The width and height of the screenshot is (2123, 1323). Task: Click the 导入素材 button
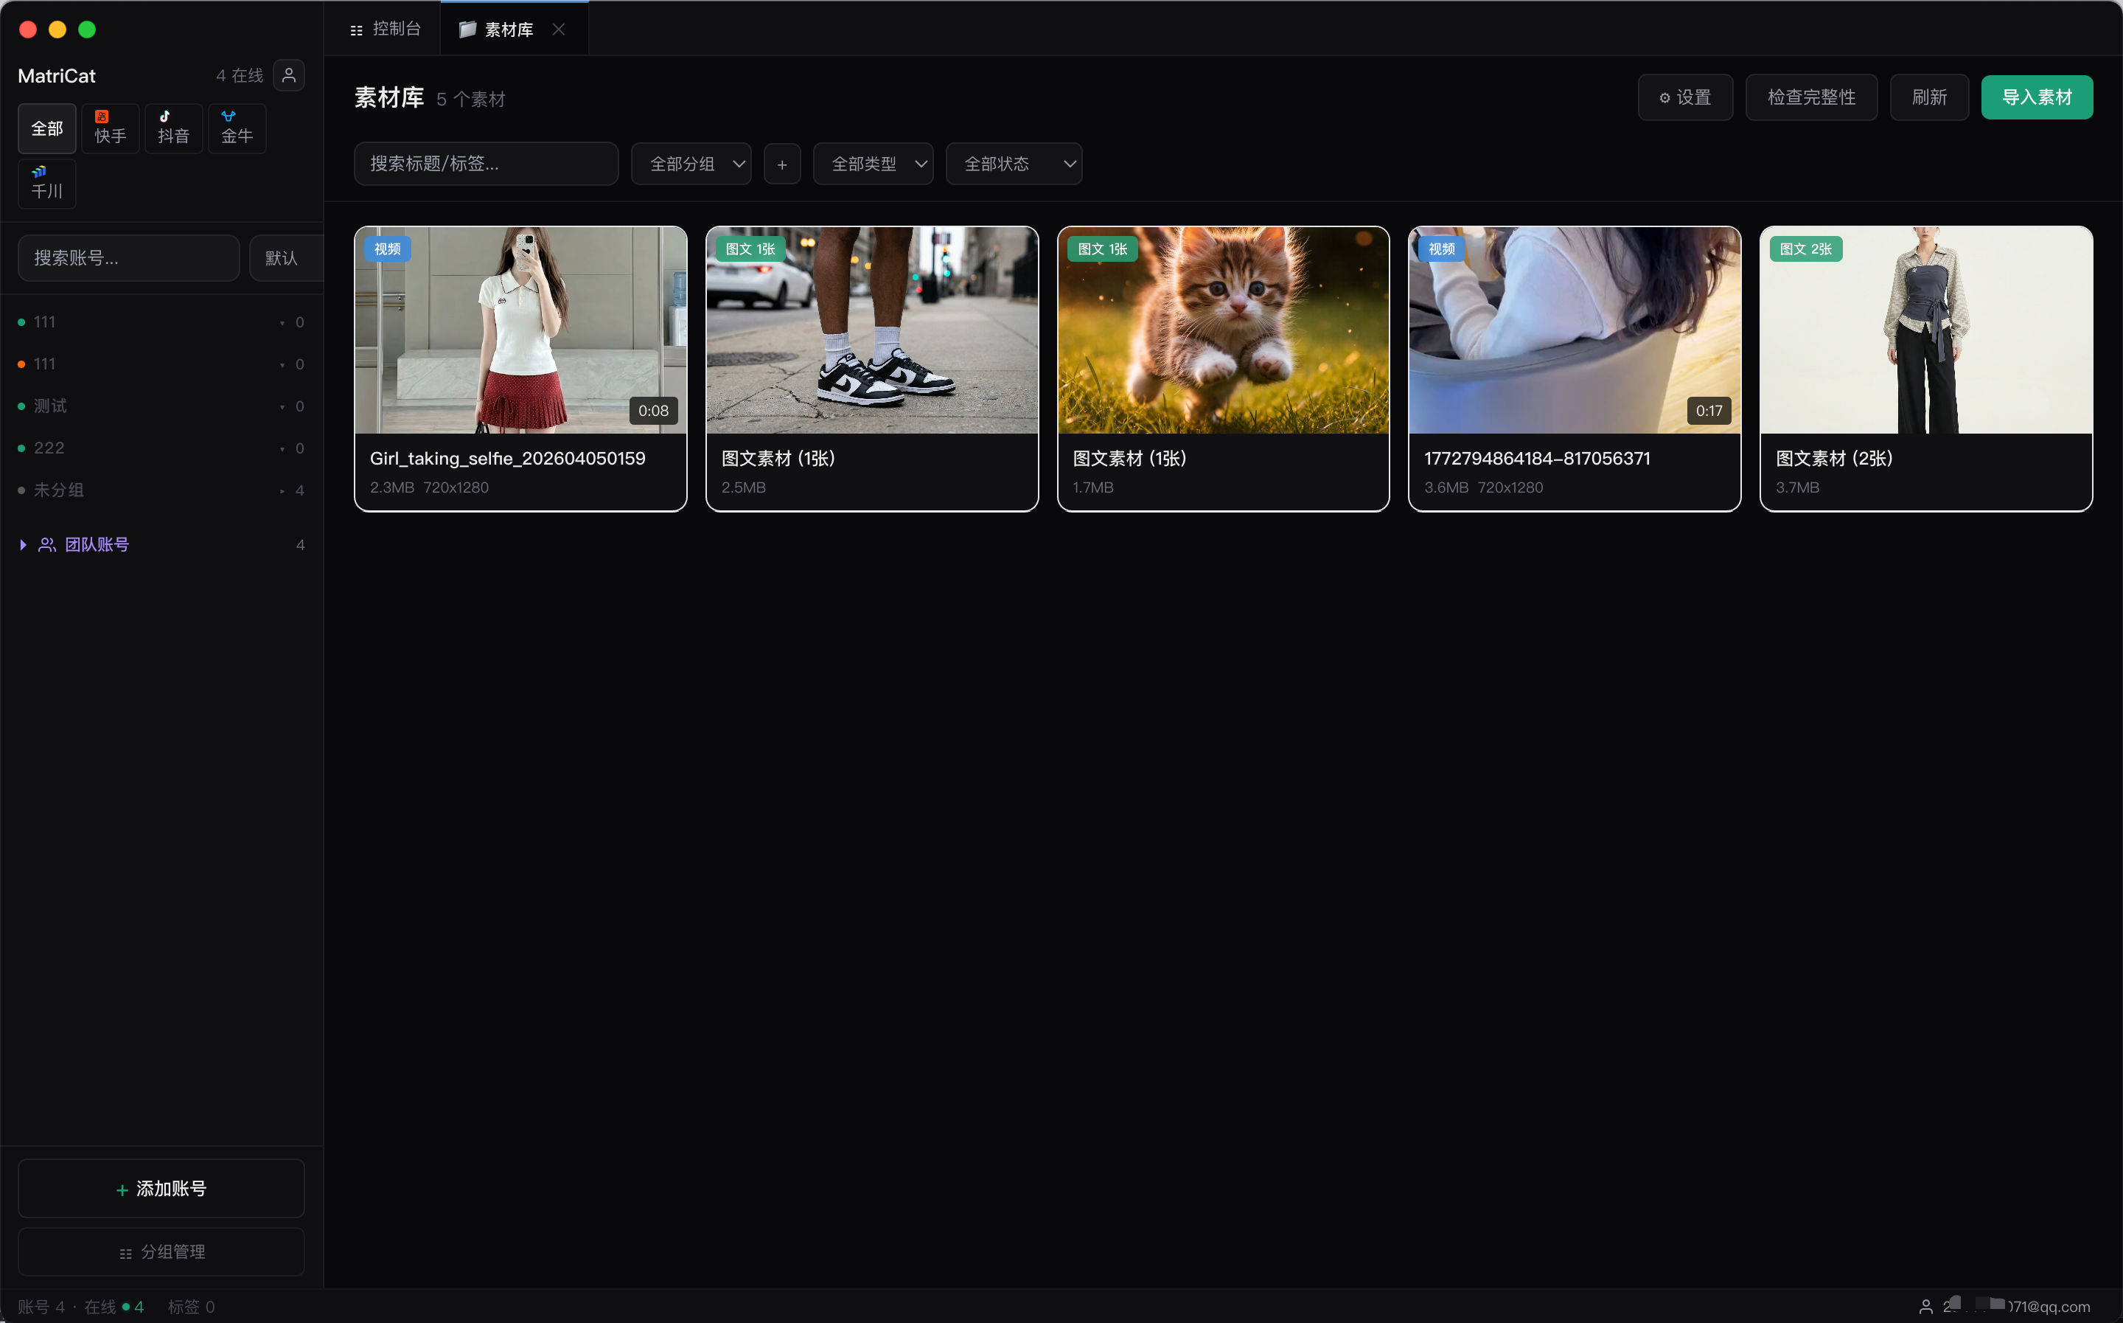[x=2035, y=97]
